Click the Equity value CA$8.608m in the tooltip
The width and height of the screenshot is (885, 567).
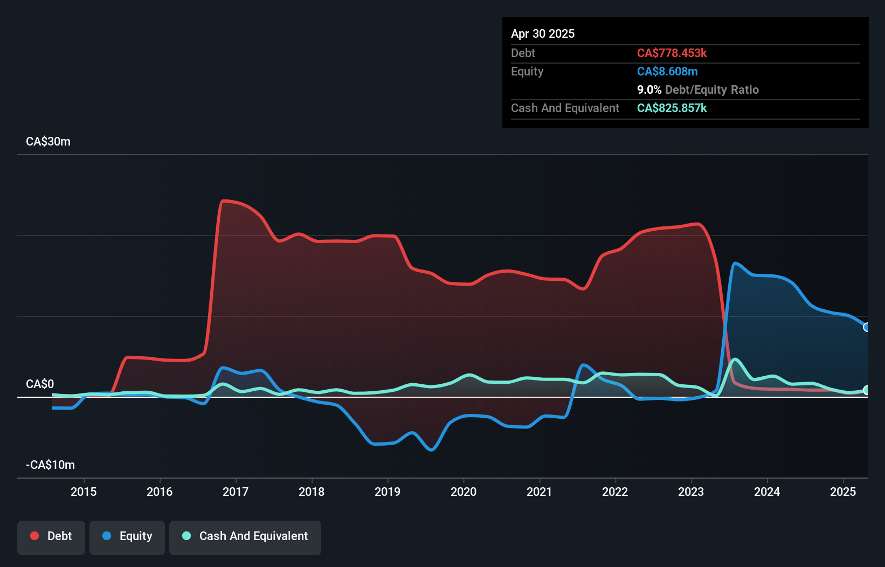pyautogui.click(x=667, y=71)
